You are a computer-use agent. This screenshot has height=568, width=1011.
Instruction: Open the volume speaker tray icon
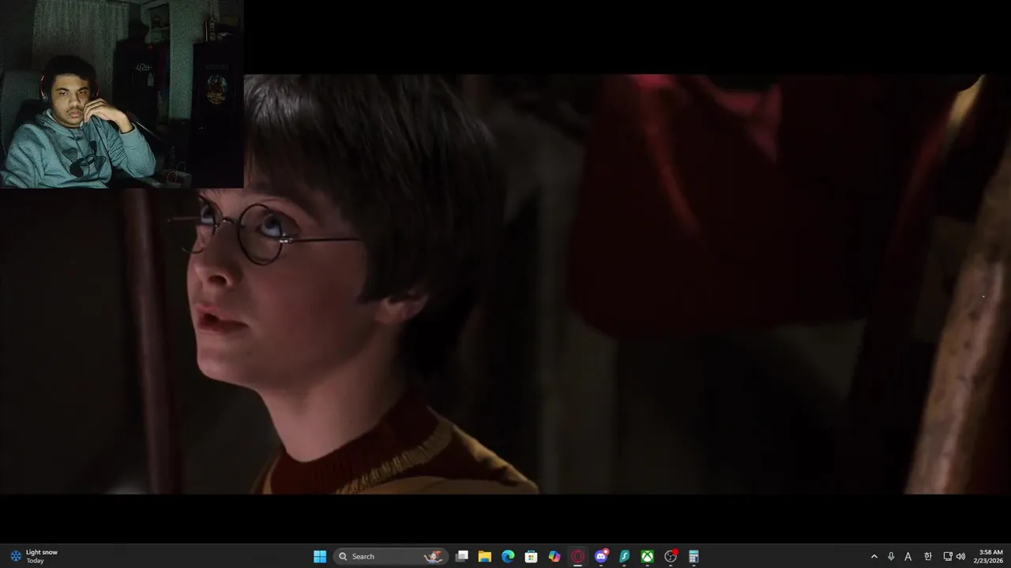pos(961,556)
